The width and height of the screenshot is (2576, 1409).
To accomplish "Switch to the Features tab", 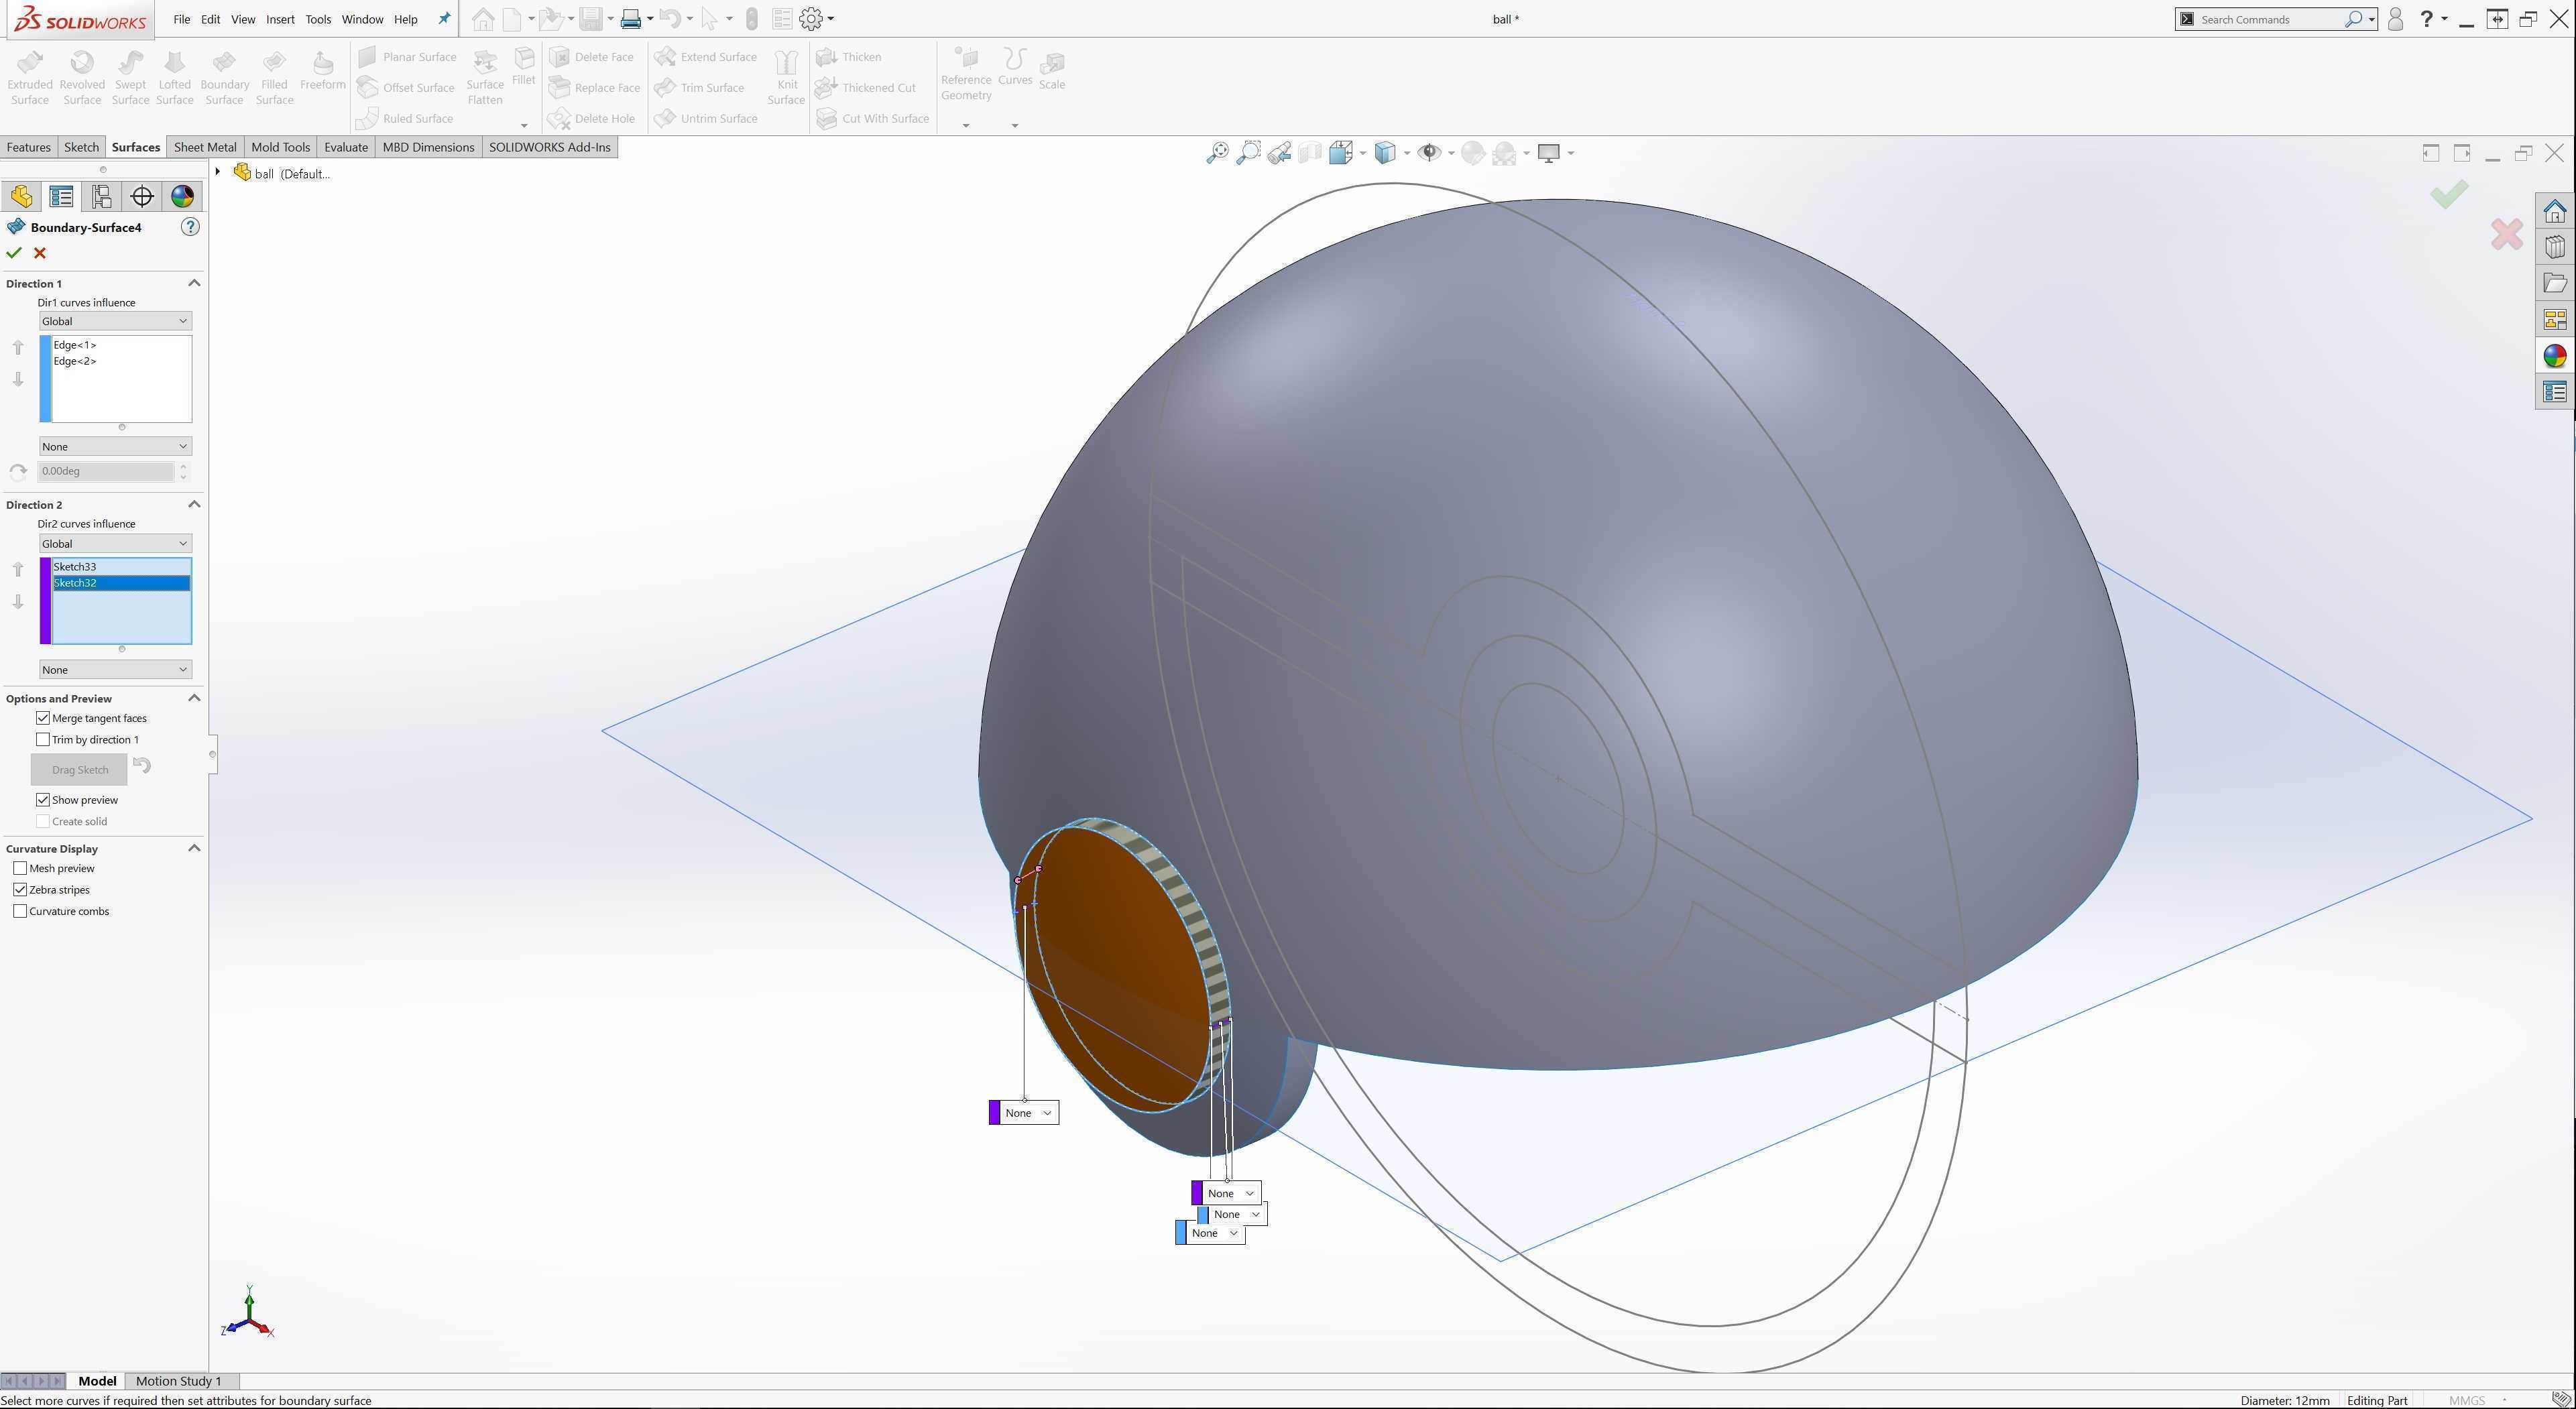I will coord(29,147).
